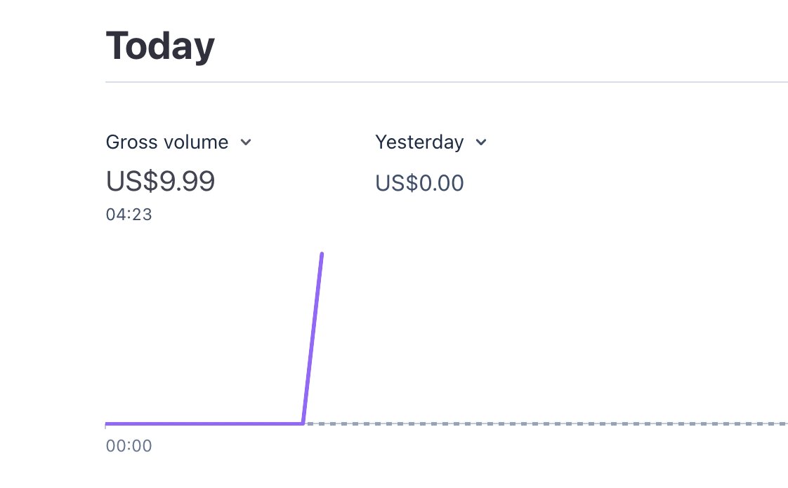Click the flat purple baseline segment
Viewport: 788px width, 488px height.
tap(204, 423)
